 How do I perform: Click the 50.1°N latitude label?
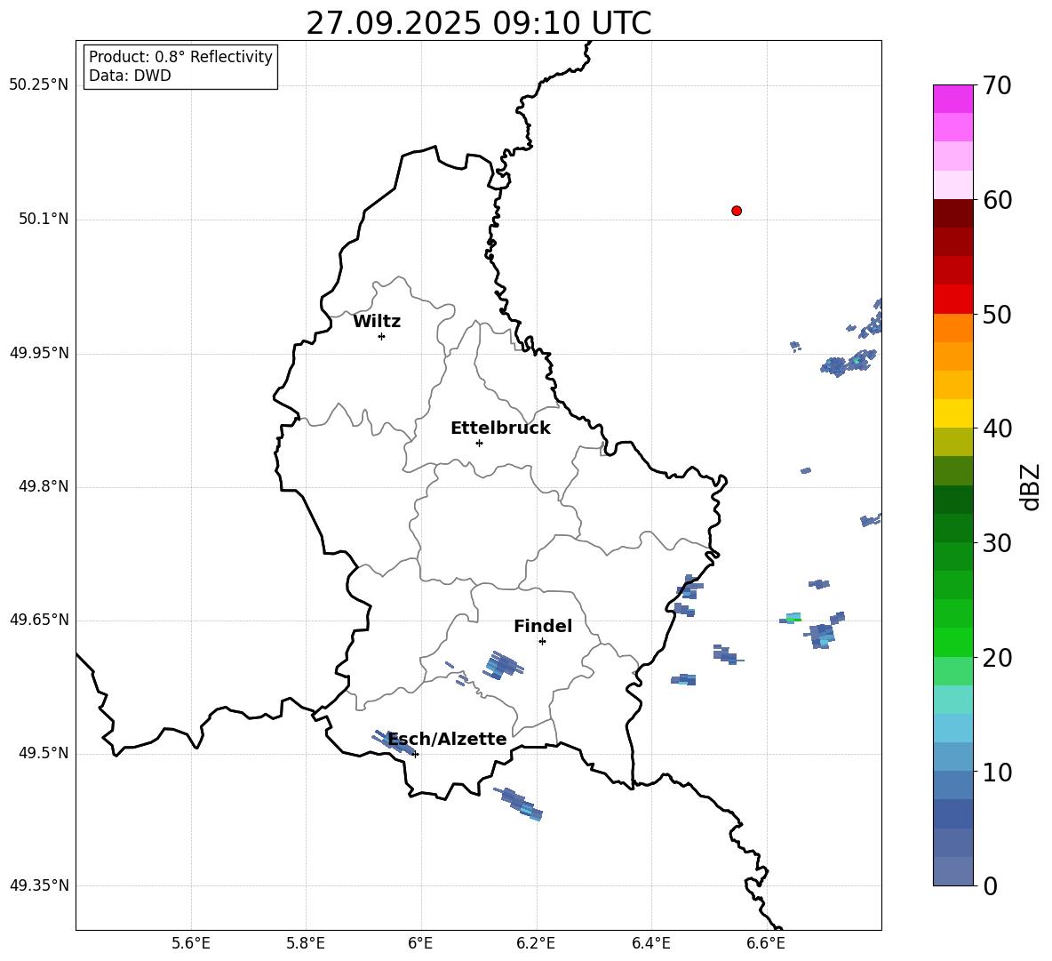44,219
